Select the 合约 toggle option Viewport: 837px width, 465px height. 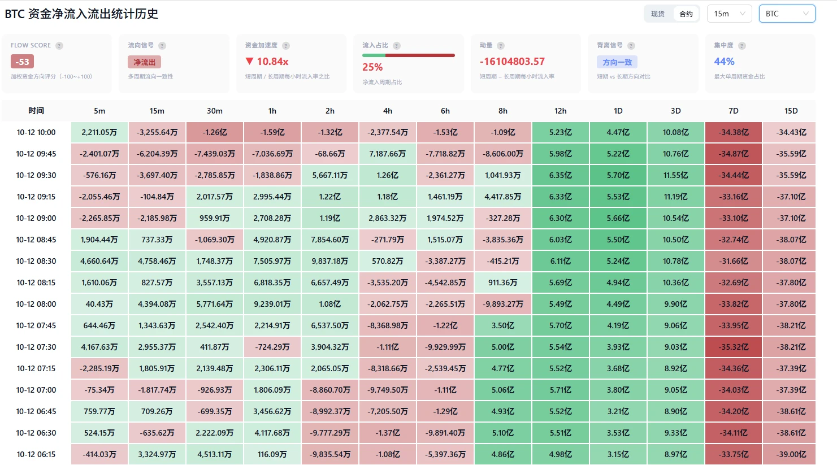(686, 14)
